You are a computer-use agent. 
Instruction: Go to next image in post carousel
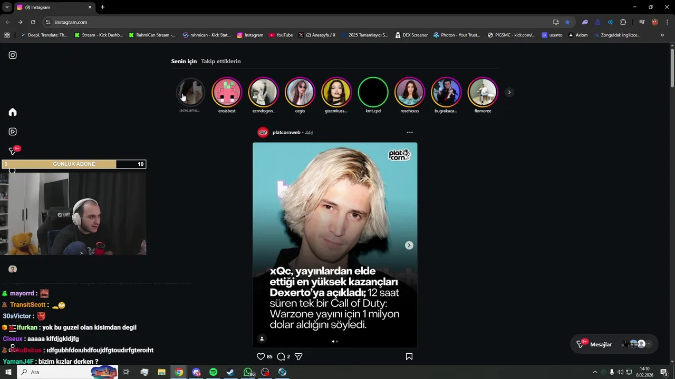pyautogui.click(x=409, y=245)
